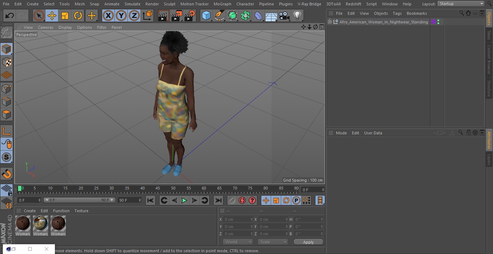The image size is (493, 254).
Task: Open the Layout Startup dropdown
Action: (461, 4)
